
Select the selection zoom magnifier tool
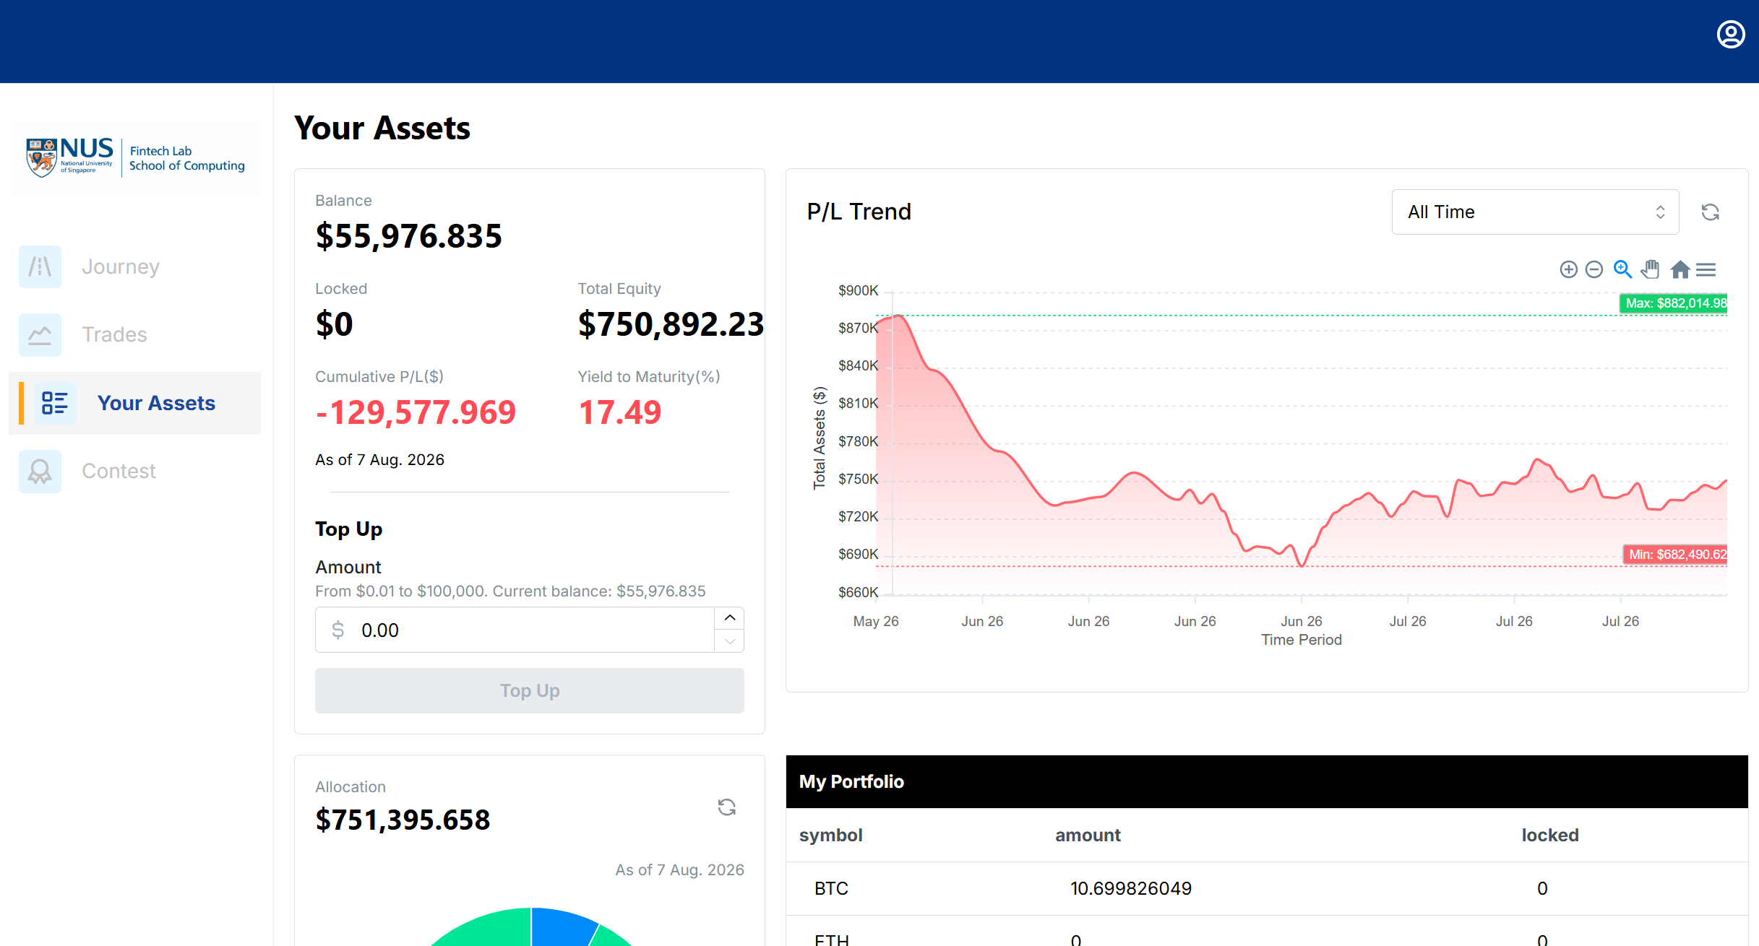point(1623,269)
